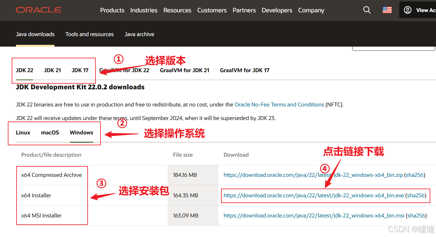Open sha256 link for msi installer

[x=416, y=216]
